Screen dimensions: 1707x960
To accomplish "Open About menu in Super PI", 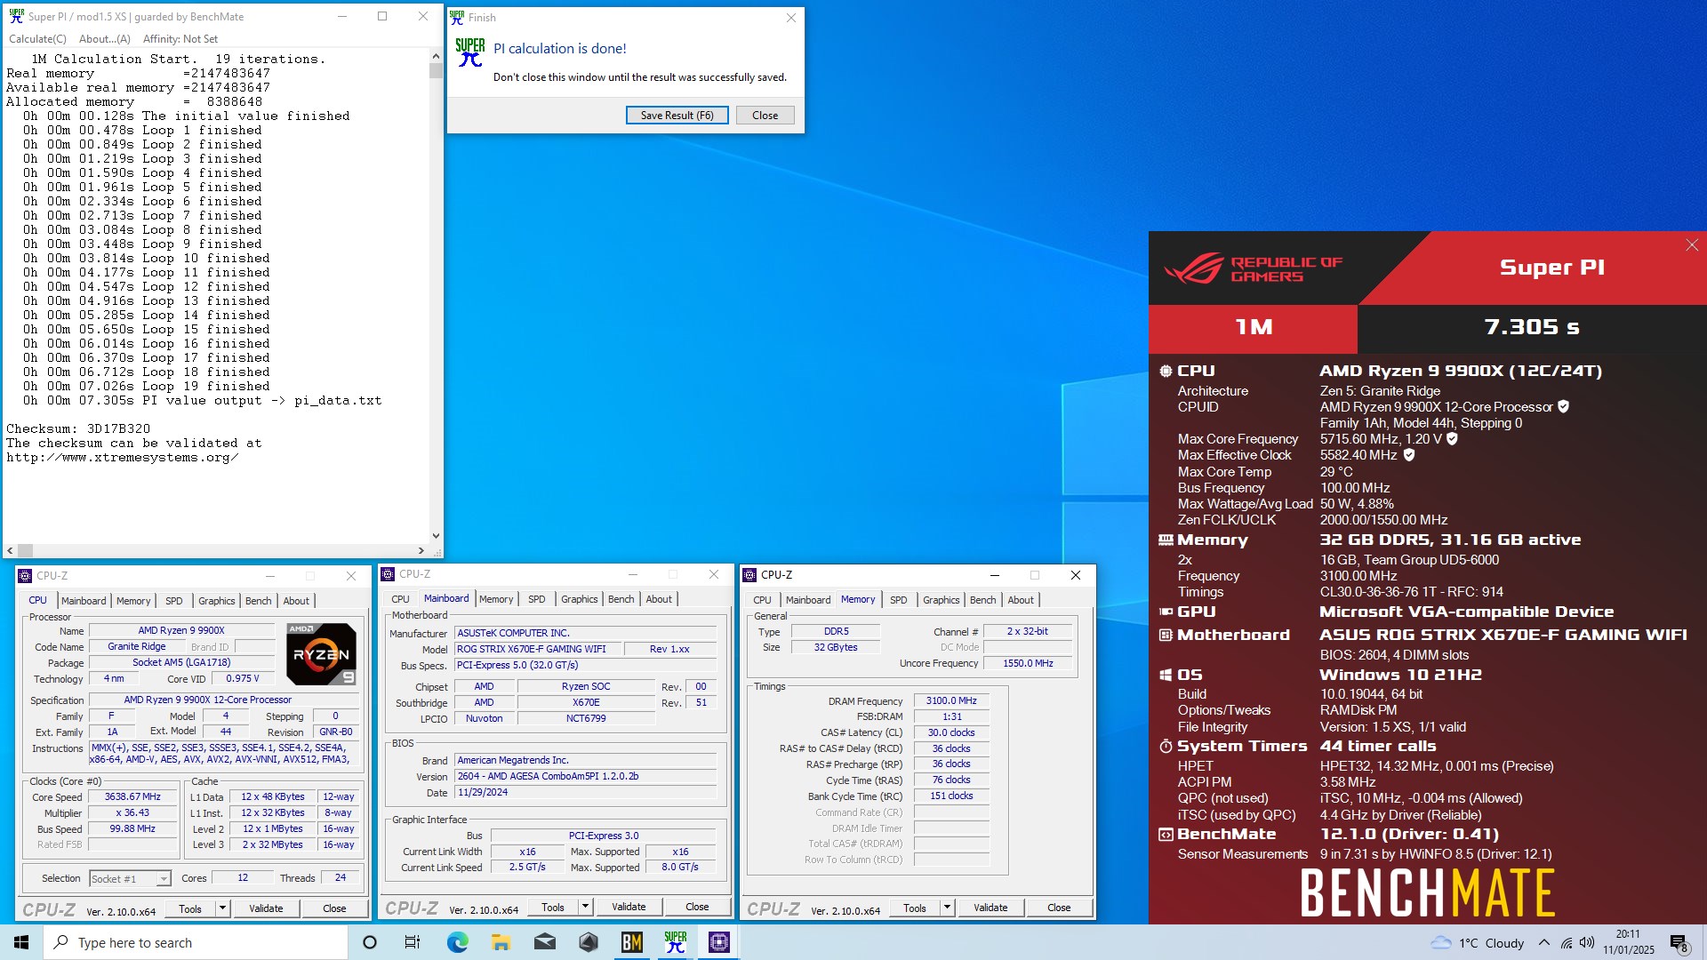I will (105, 39).
